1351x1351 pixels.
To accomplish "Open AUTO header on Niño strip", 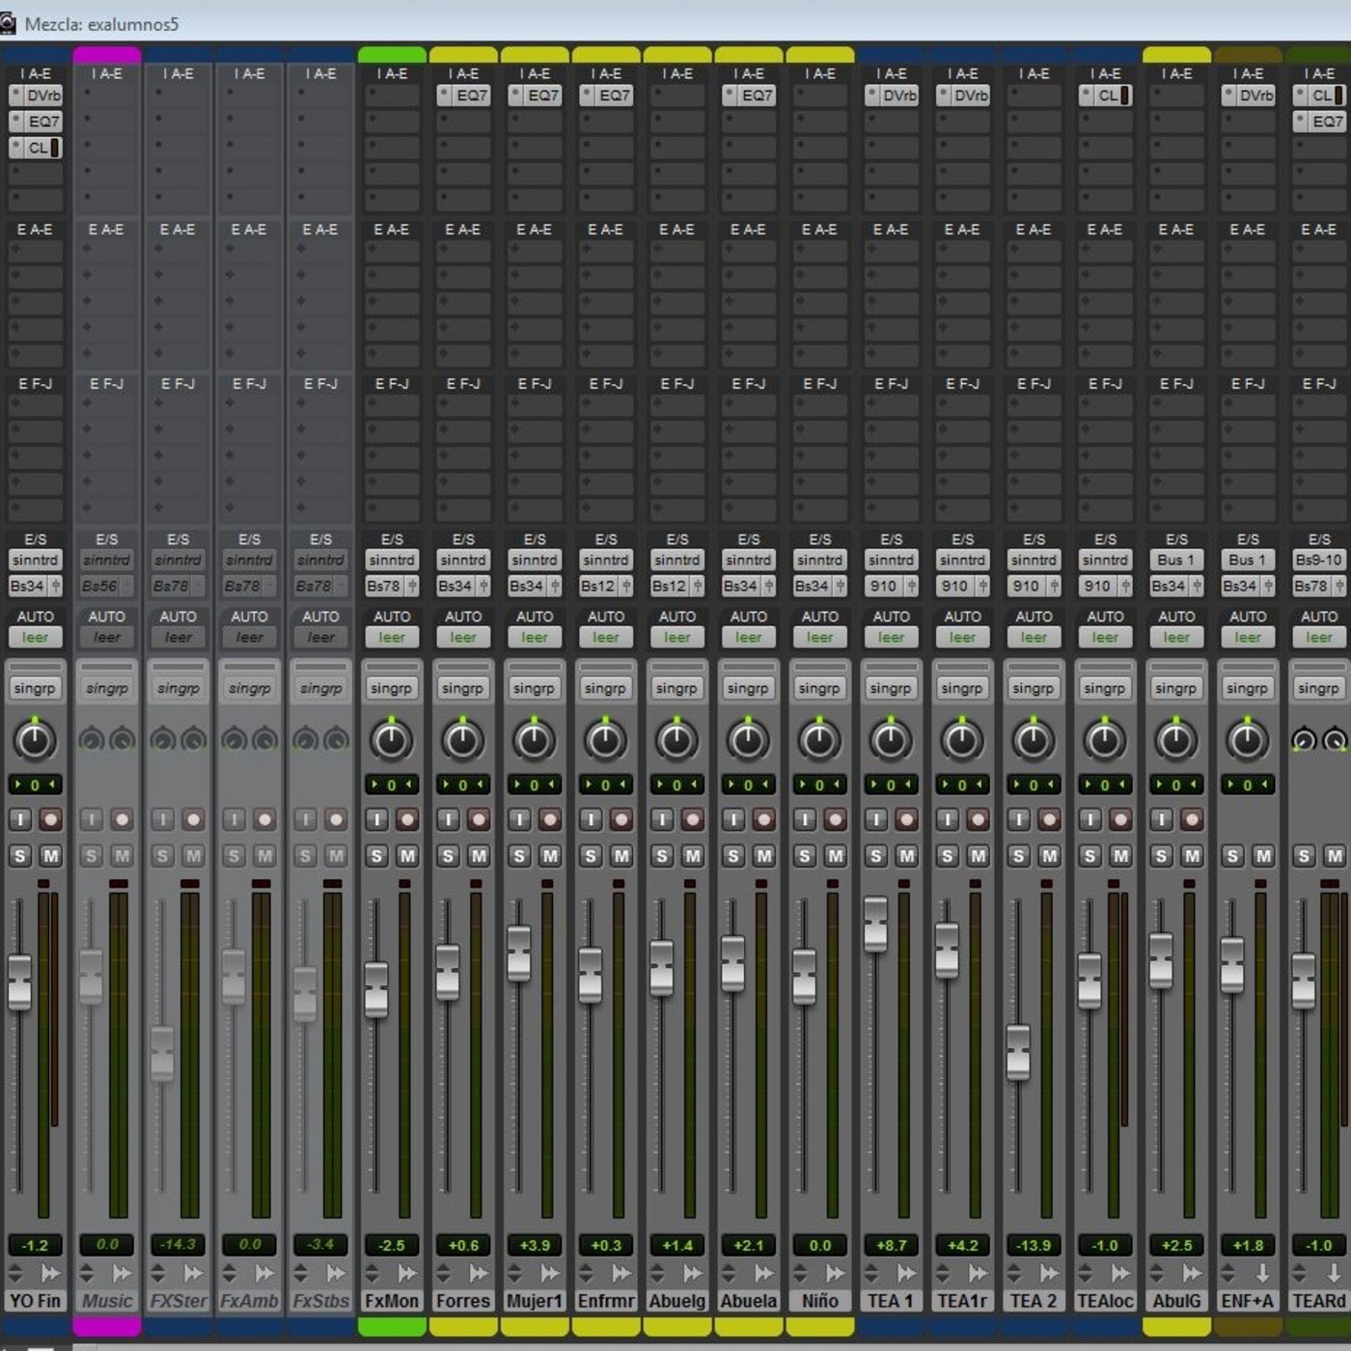I will (x=820, y=617).
